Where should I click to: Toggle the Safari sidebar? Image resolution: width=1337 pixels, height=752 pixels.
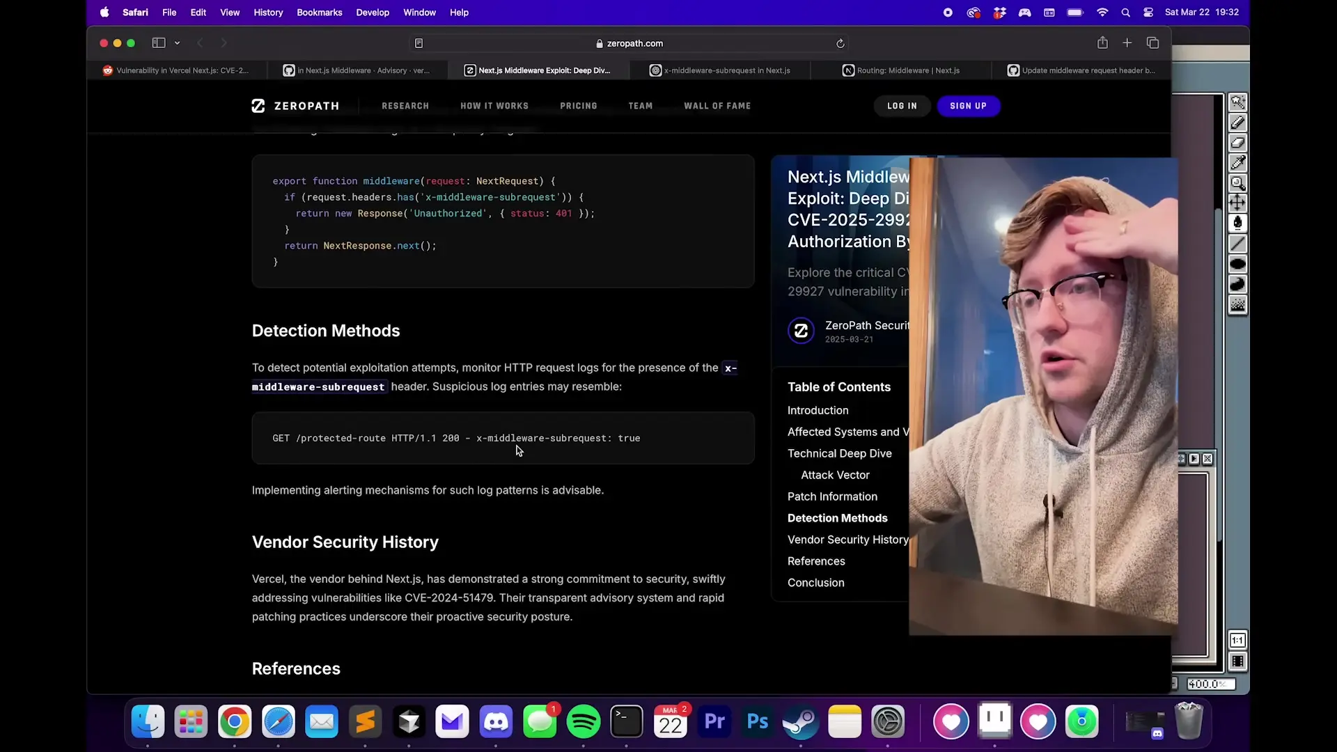(159, 43)
